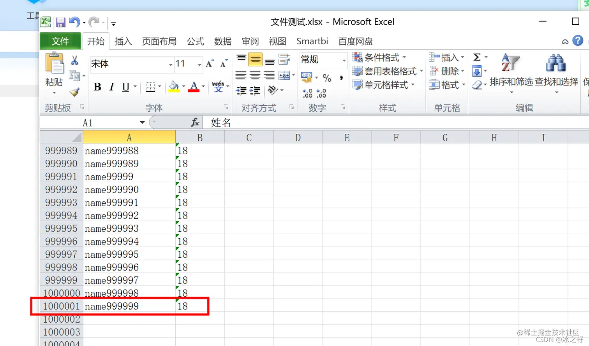Open the font name 宋体 dropdown
Image resolution: width=589 pixels, height=346 pixels.
(x=170, y=65)
